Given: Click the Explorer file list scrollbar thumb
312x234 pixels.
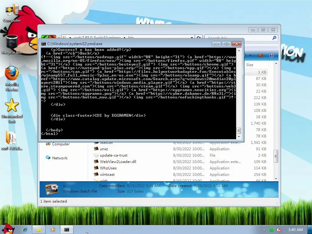Looking at the screenshot, I should pyautogui.click(x=276, y=156).
